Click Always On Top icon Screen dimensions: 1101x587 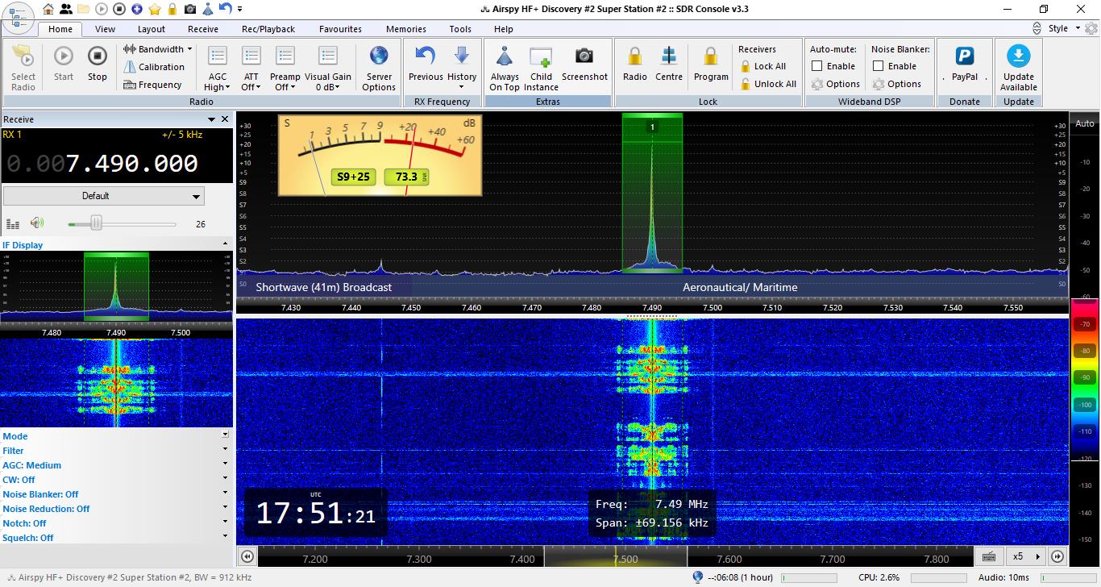pyautogui.click(x=505, y=56)
